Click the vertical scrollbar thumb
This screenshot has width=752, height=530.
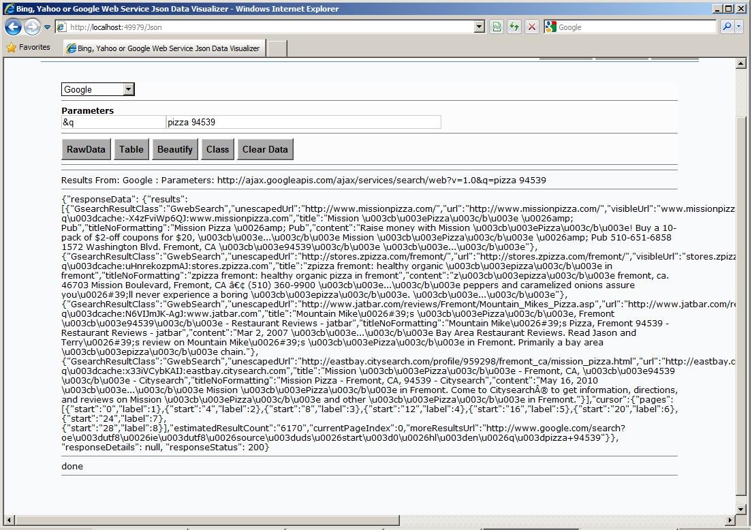(x=741, y=305)
